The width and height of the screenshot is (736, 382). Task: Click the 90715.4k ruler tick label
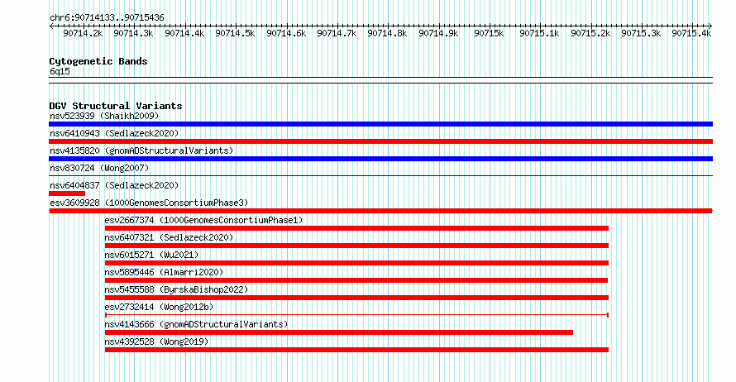coord(691,33)
